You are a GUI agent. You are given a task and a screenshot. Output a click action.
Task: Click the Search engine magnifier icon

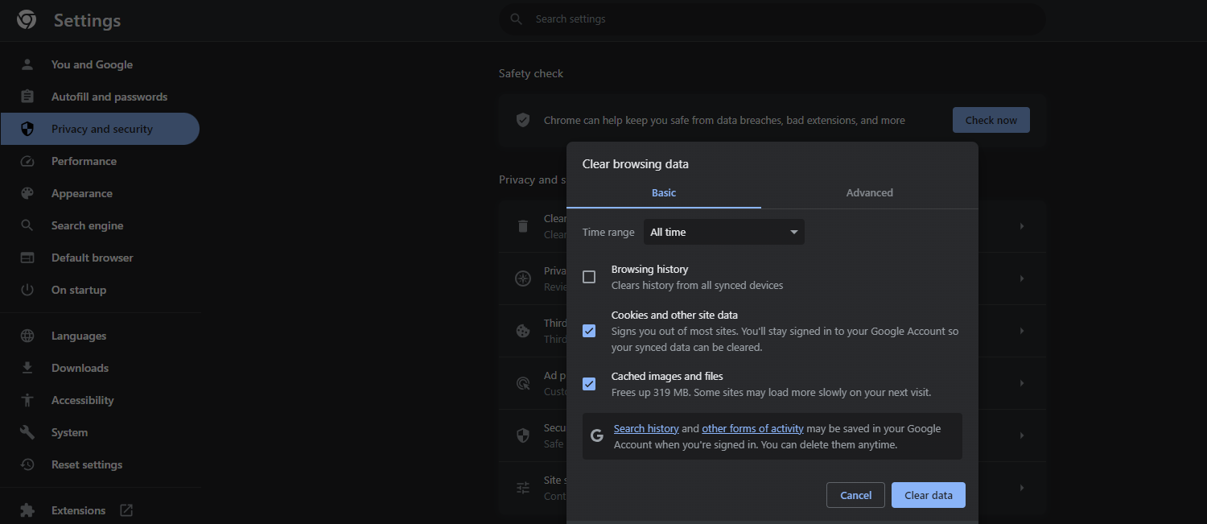pyautogui.click(x=27, y=225)
